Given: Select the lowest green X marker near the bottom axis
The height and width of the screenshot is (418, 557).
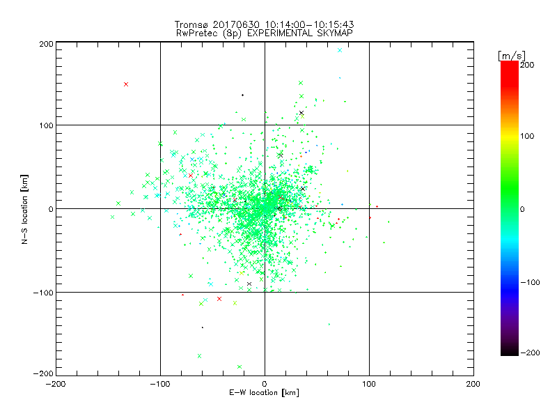Looking at the screenshot, I should click(x=240, y=367).
